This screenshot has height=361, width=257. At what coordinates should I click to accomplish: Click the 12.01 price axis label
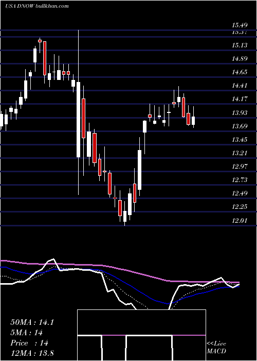(240, 221)
